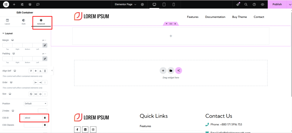Screen dimensions: 292x133
Task: Click the Elementor logo menu icon
Action: 6,4
